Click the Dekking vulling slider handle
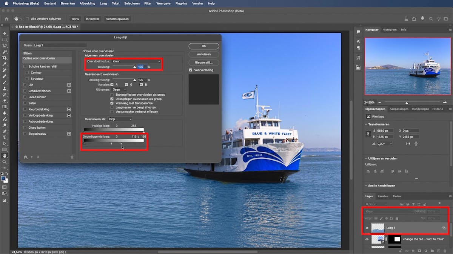The image size is (453, 254). (x=134, y=80)
